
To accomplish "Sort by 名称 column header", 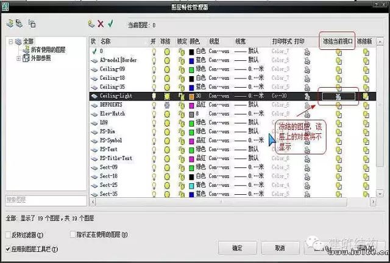I will 105,41.
